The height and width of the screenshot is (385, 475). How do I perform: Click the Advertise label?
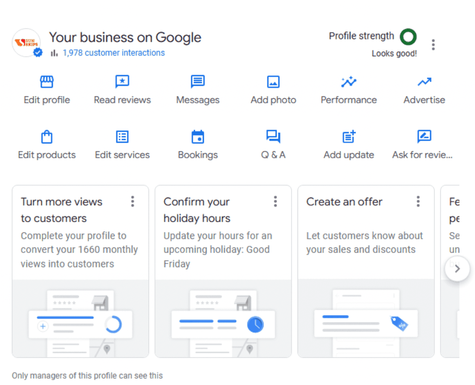(x=424, y=100)
